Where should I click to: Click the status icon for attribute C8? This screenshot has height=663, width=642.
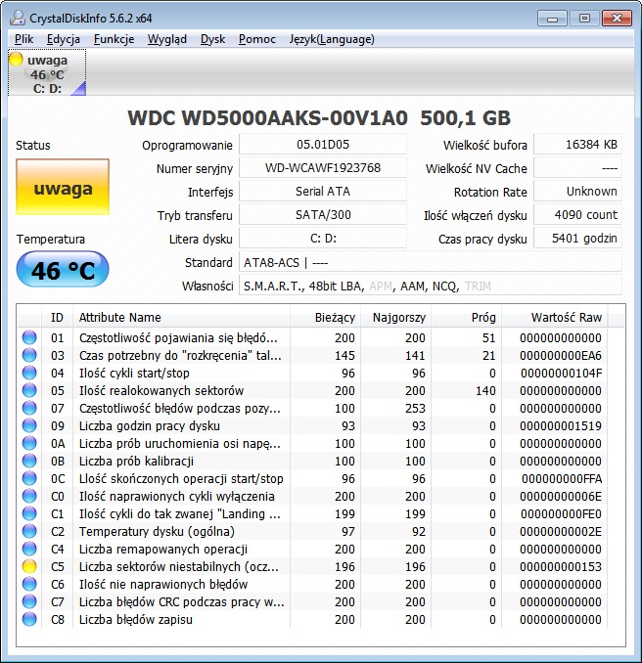click(x=29, y=619)
